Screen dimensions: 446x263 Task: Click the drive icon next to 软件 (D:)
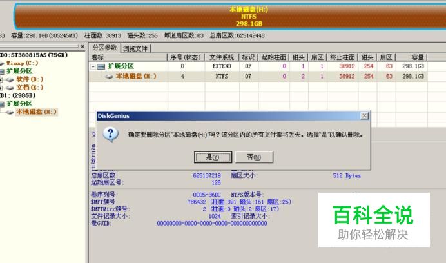click(x=10, y=80)
